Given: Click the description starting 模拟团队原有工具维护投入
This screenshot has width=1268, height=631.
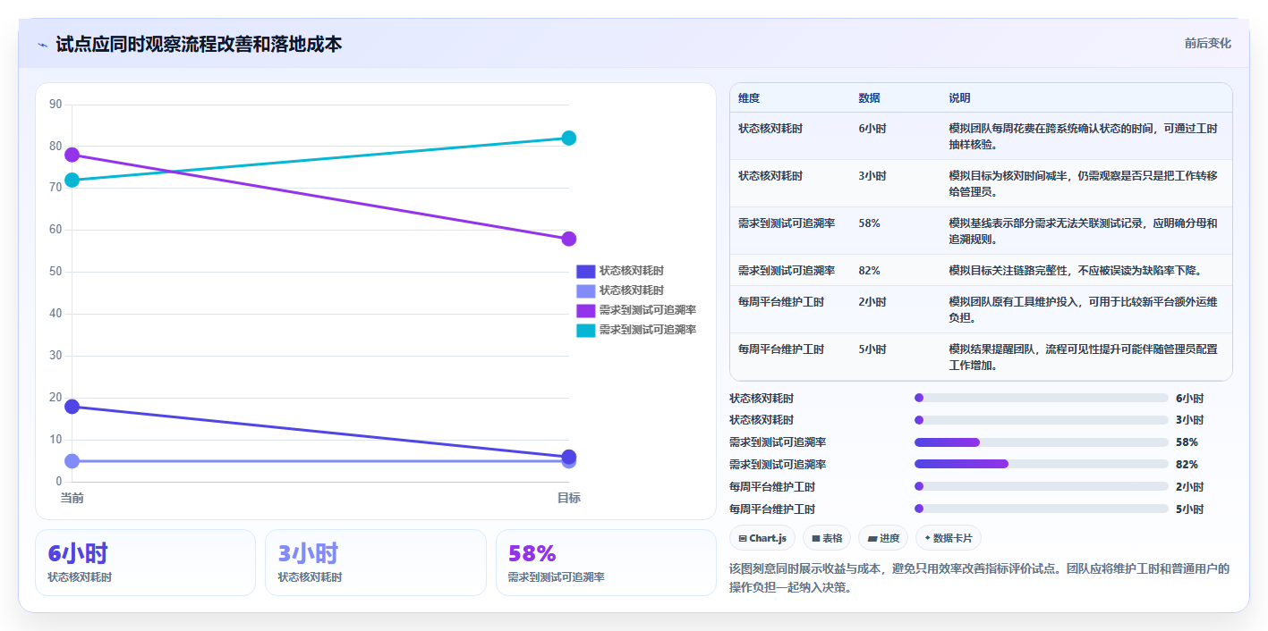Looking at the screenshot, I should coord(1083,309).
